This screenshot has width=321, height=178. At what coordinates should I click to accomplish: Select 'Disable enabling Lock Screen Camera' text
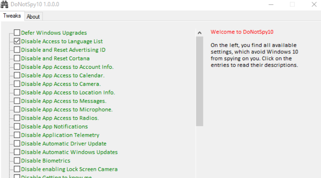pyautogui.click(x=70, y=169)
